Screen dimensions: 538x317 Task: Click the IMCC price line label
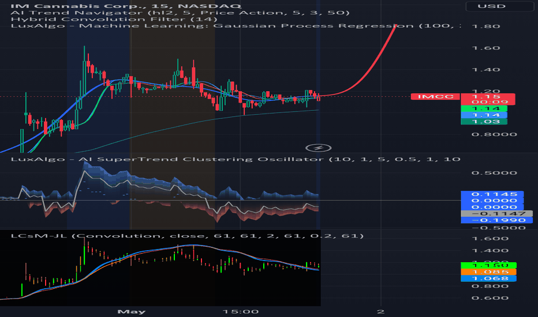(435, 97)
